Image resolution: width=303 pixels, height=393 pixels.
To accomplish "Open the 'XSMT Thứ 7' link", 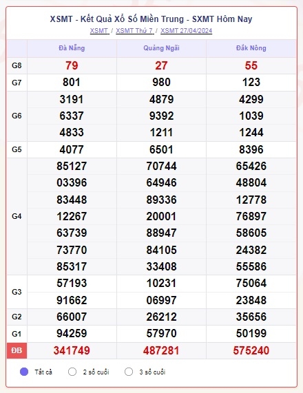I will pyautogui.click(x=135, y=30).
